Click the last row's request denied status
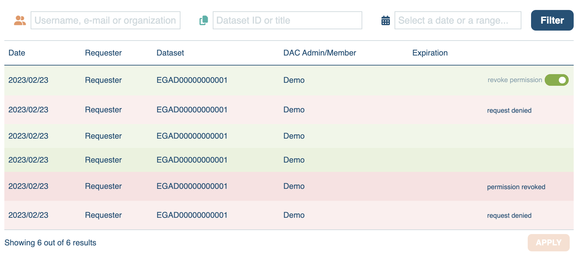 click(x=509, y=215)
